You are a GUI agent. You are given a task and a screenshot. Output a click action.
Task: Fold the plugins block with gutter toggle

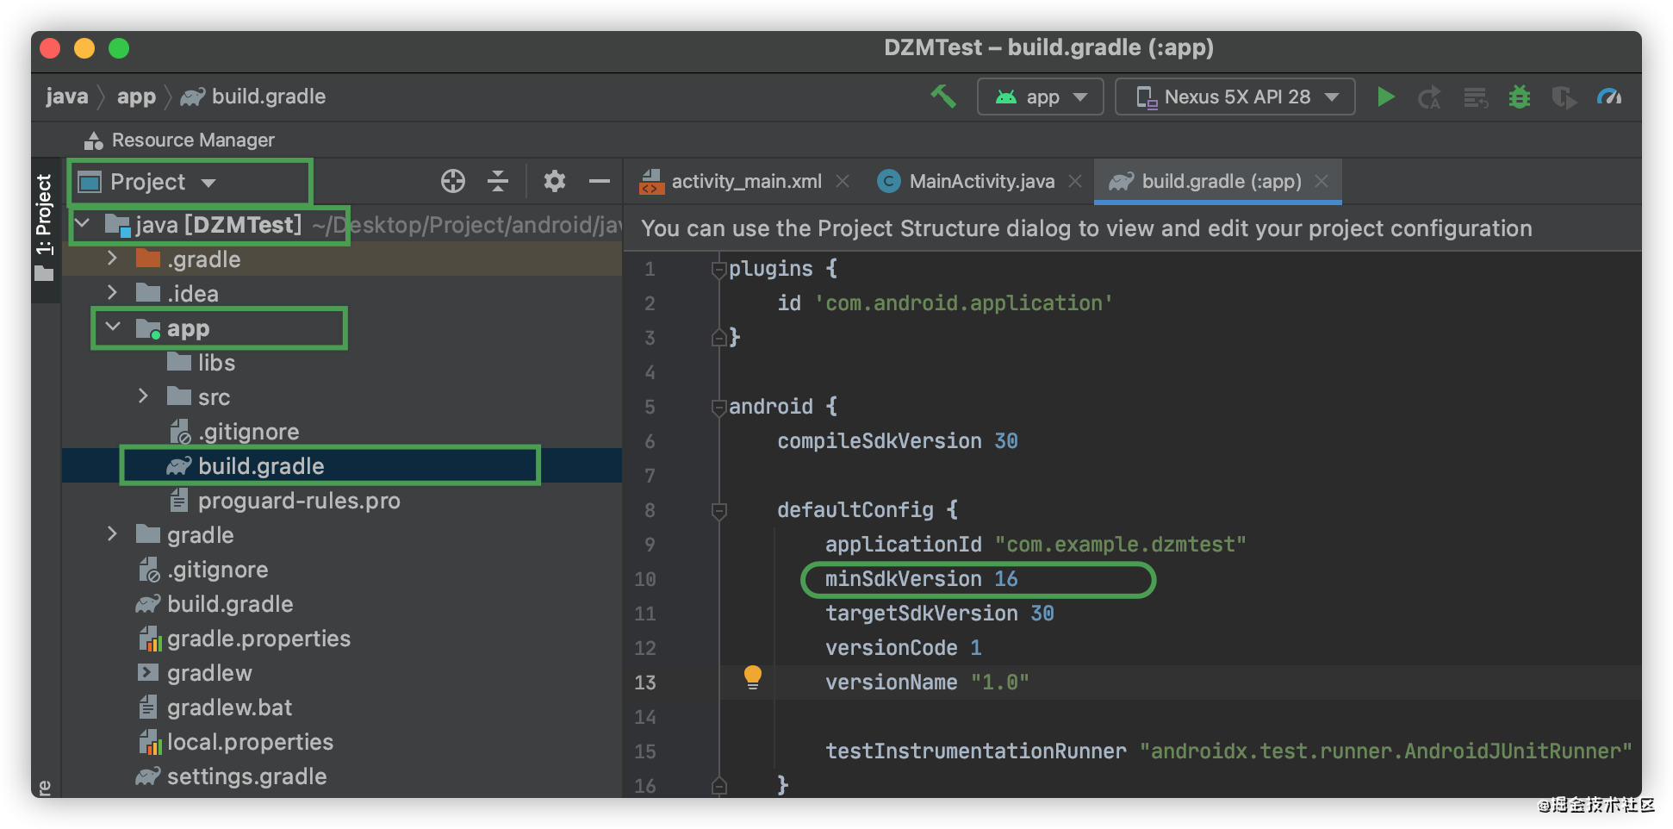[x=718, y=270]
